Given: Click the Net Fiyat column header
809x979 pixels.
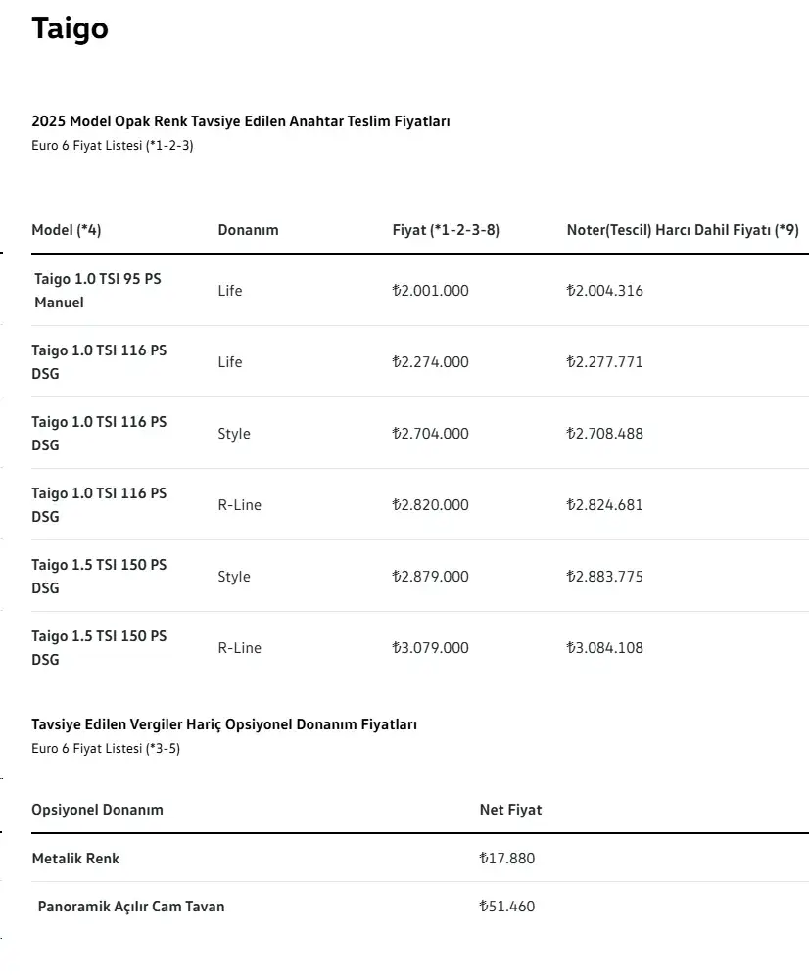Looking at the screenshot, I should click(510, 810).
